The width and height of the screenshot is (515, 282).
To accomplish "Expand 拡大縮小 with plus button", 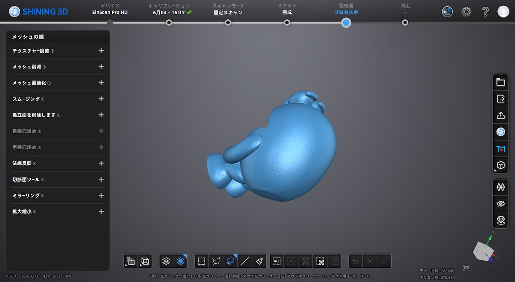I will click(x=101, y=211).
